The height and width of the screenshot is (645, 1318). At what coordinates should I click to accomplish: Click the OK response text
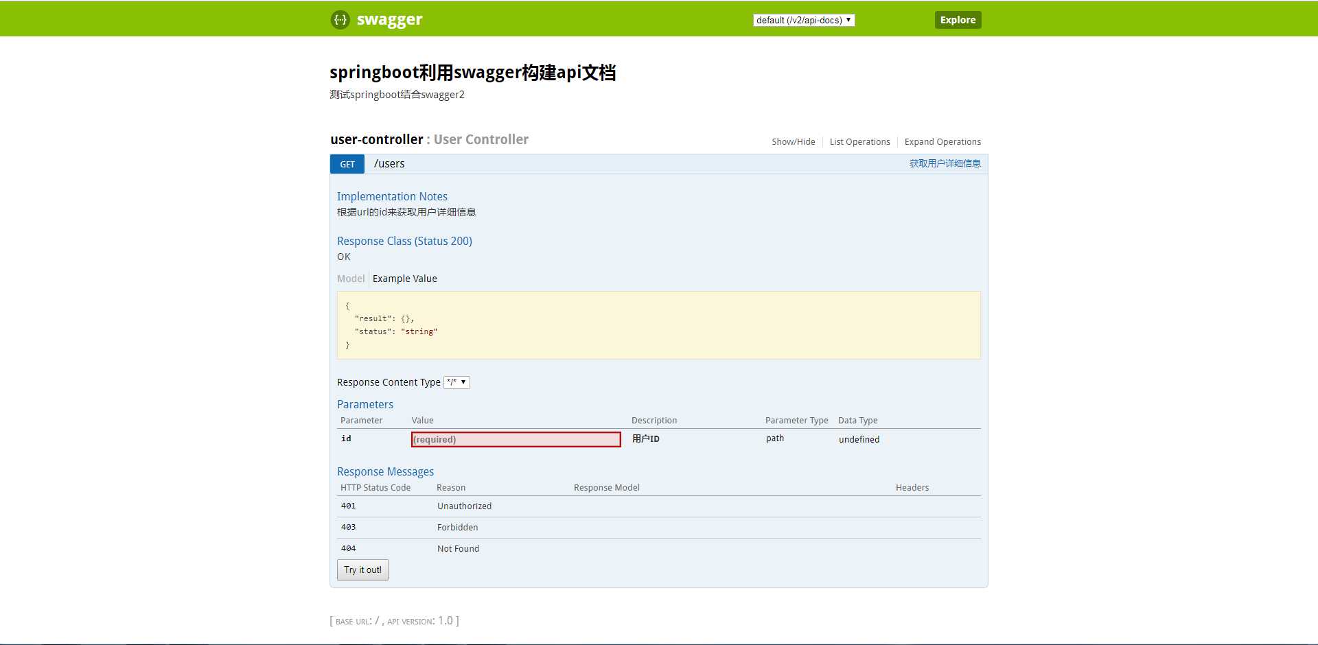[x=343, y=257]
